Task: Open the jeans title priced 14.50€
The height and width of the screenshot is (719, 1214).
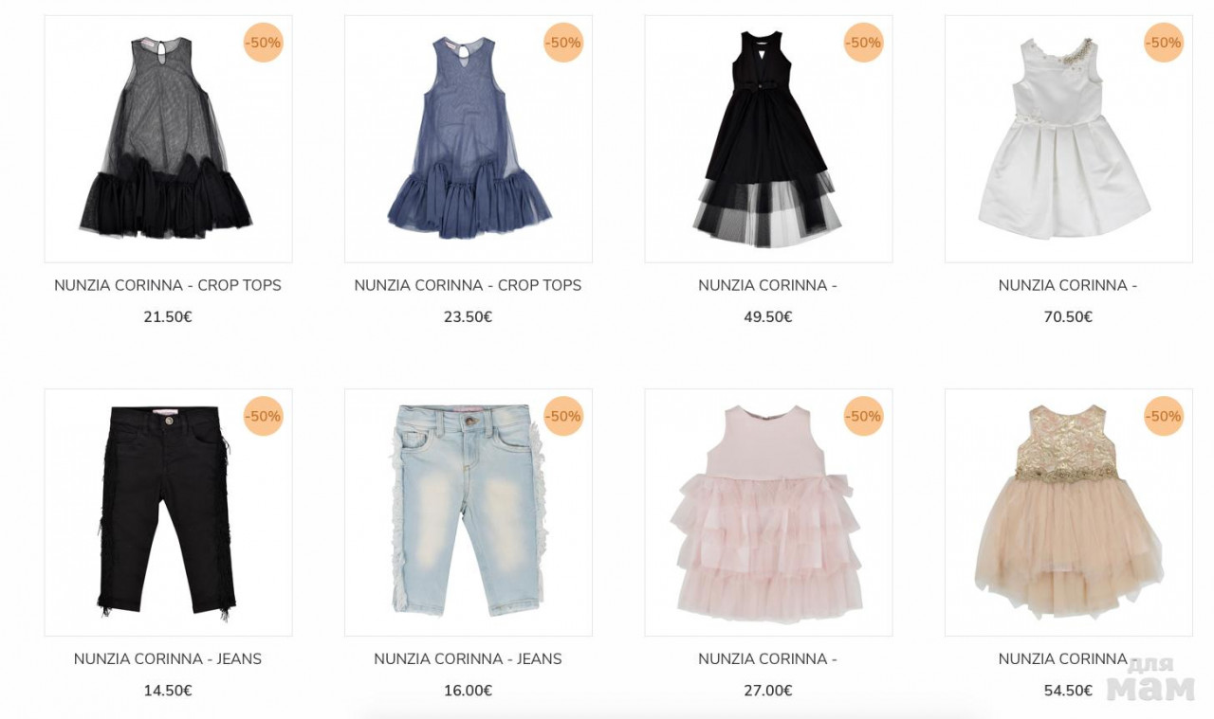Action: tap(168, 658)
